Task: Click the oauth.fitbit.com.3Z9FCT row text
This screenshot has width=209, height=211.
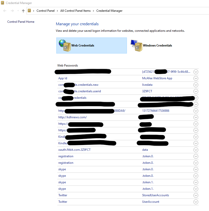Action: click(x=74, y=150)
